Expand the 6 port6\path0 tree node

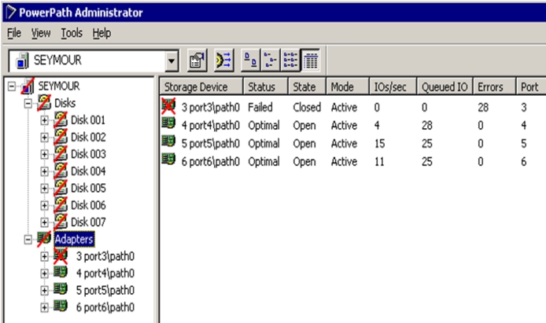(44, 307)
